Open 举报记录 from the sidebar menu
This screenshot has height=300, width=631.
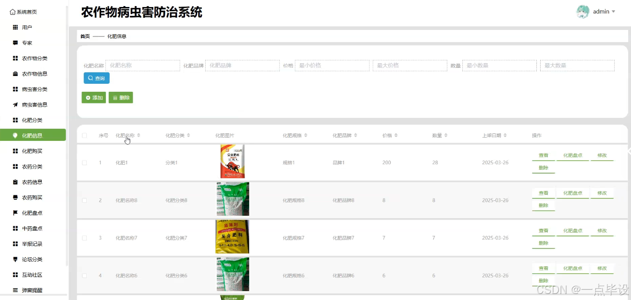pyautogui.click(x=28, y=243)
